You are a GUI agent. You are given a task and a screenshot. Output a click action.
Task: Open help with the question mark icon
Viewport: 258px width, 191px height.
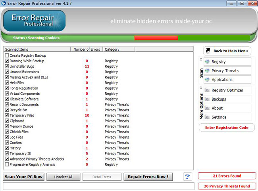[187, 177]
